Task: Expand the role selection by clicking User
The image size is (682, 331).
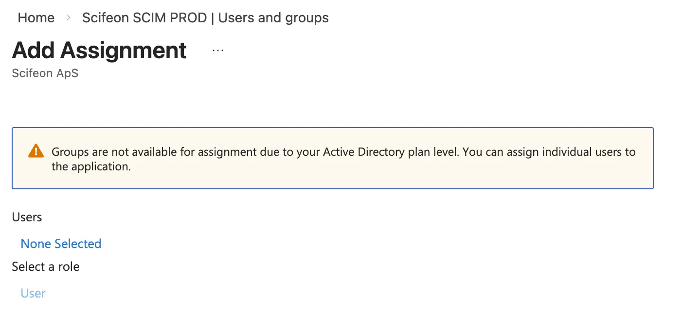Action: click(x=33, y=293)
